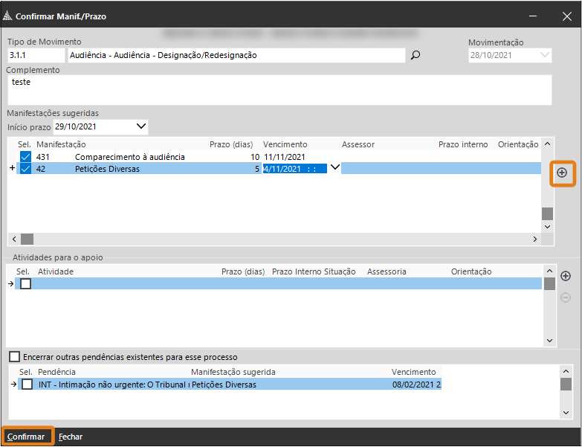Uncheck the Comparecimento à audiência row checkbox
Viewport: 582px width, 447px height.
[26, 157]
